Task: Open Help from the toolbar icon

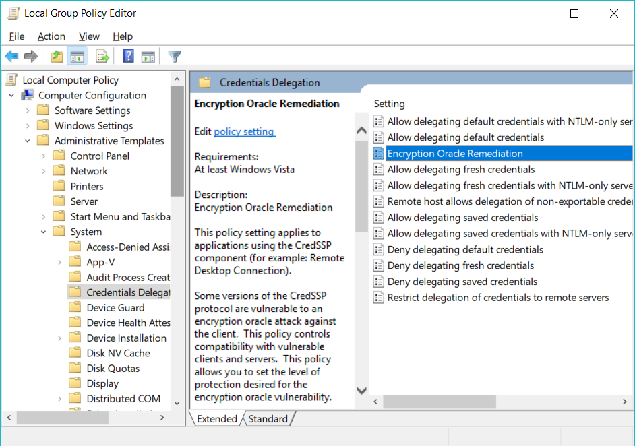Action: 128,57
